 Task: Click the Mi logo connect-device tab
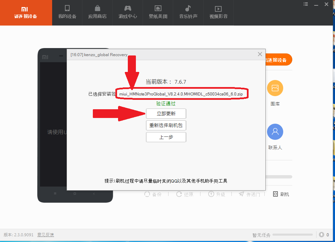tap(26, 12)
